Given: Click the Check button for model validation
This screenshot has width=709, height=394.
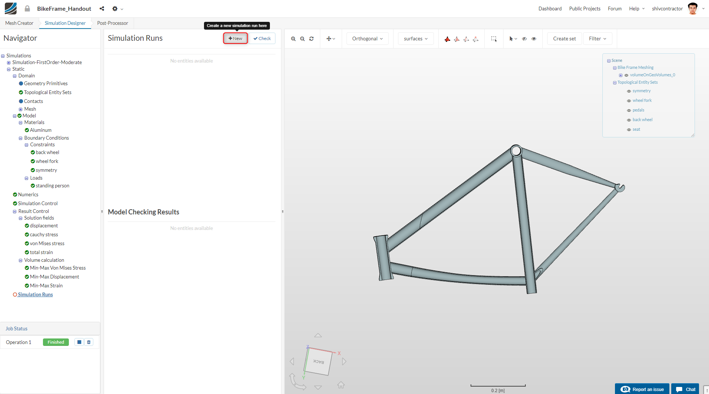Looking at the screenshot, I should 262,38.
